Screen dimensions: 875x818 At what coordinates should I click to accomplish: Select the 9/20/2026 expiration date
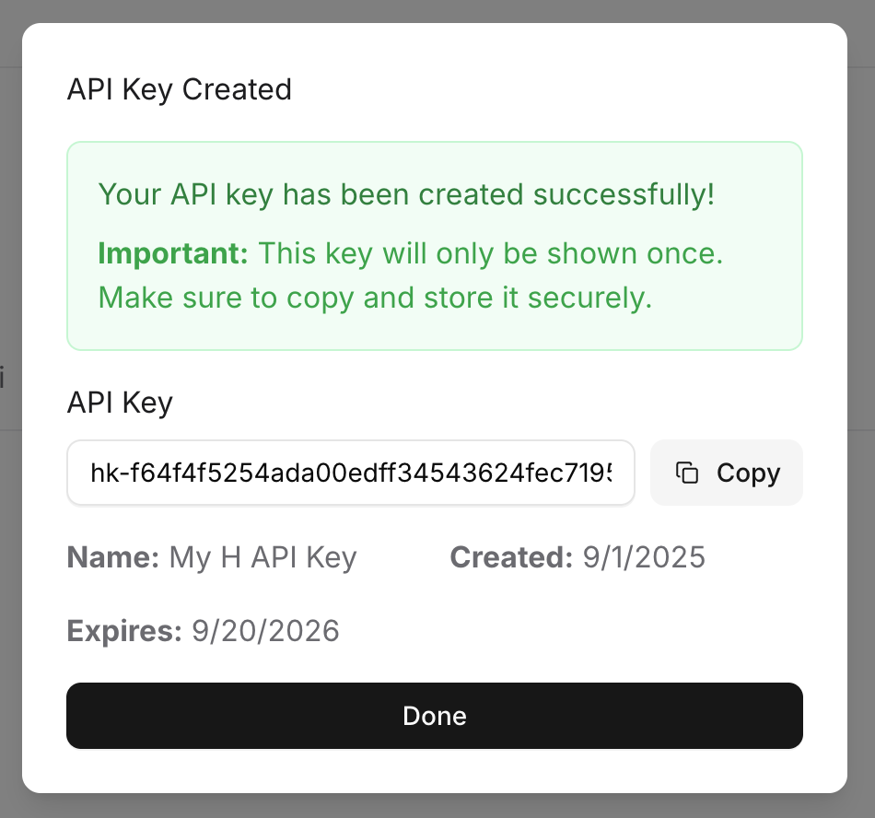tap(265, 631)
